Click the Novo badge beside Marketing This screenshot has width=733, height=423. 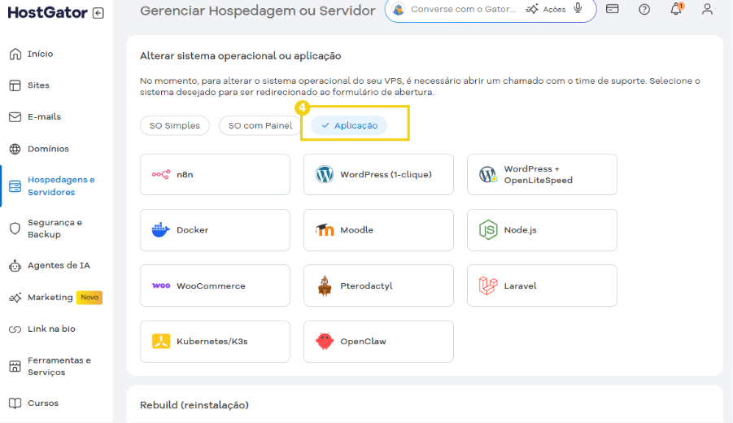[89, 297]
